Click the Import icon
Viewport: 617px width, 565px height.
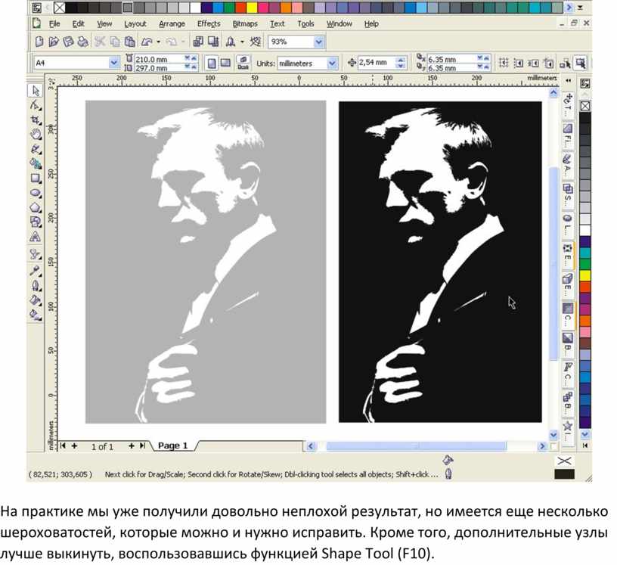(x=198, y=42)
